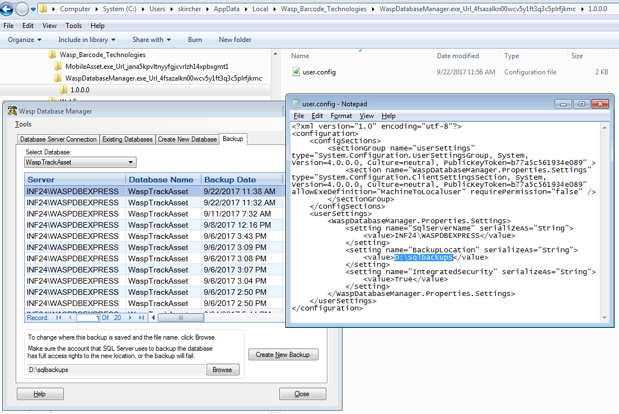Screen dimensions: 619x414
Task: Click the record number input field
Action: tap(88, 318)
